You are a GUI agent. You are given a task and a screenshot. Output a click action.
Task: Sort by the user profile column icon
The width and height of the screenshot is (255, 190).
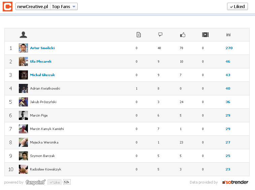(23, 34)
